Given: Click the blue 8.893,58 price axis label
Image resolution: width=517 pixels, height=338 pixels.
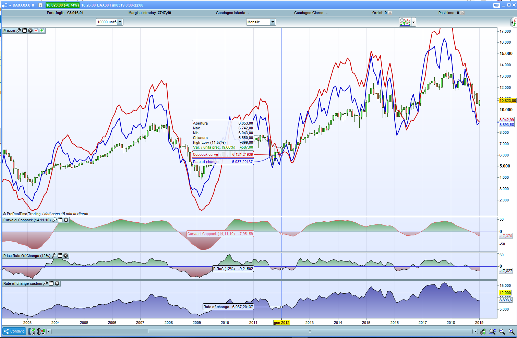Looking at the screenshot, I should (506, 125).
